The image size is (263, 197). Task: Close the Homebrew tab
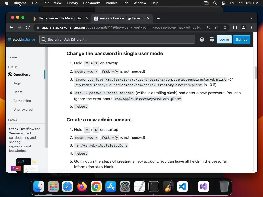[x=87, y=18]
